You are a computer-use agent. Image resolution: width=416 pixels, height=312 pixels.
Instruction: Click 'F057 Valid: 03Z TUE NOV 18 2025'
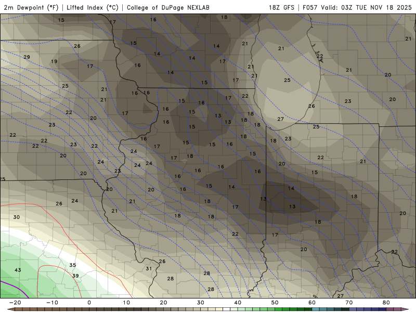point(357,7)
